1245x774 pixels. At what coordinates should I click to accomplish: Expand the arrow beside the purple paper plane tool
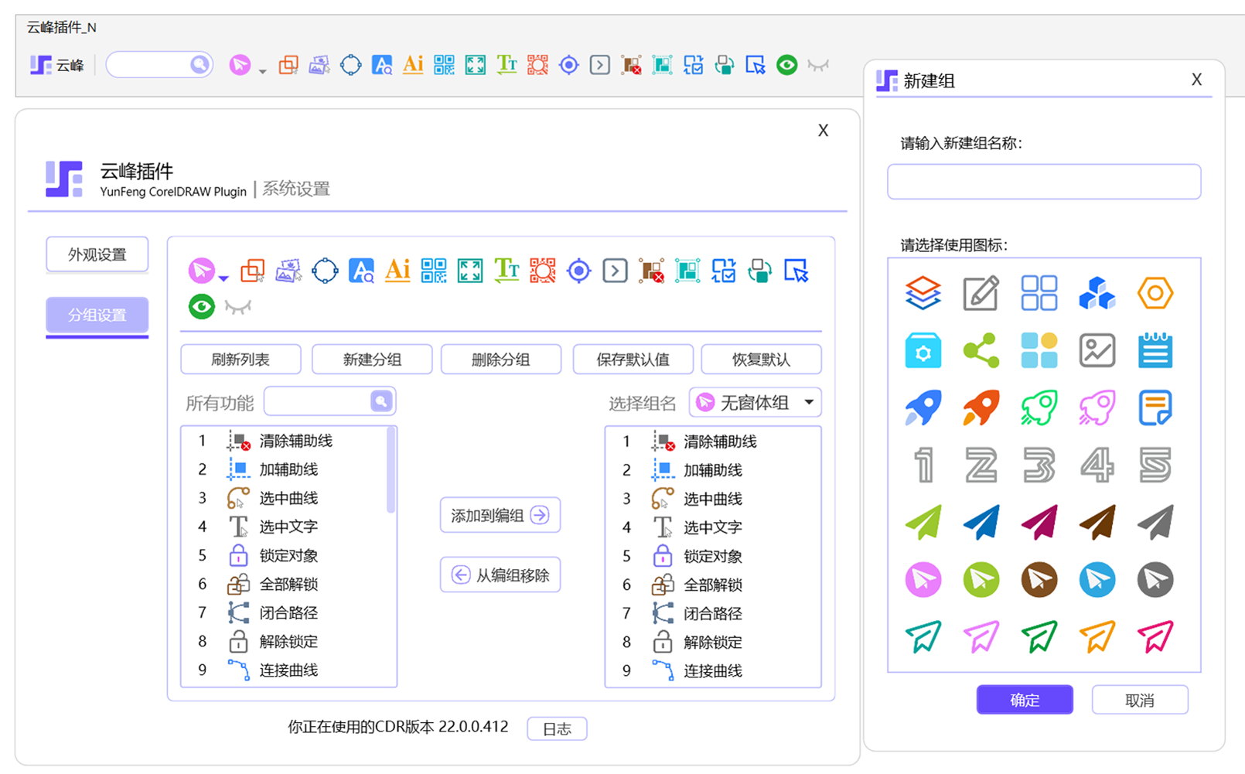223,277
